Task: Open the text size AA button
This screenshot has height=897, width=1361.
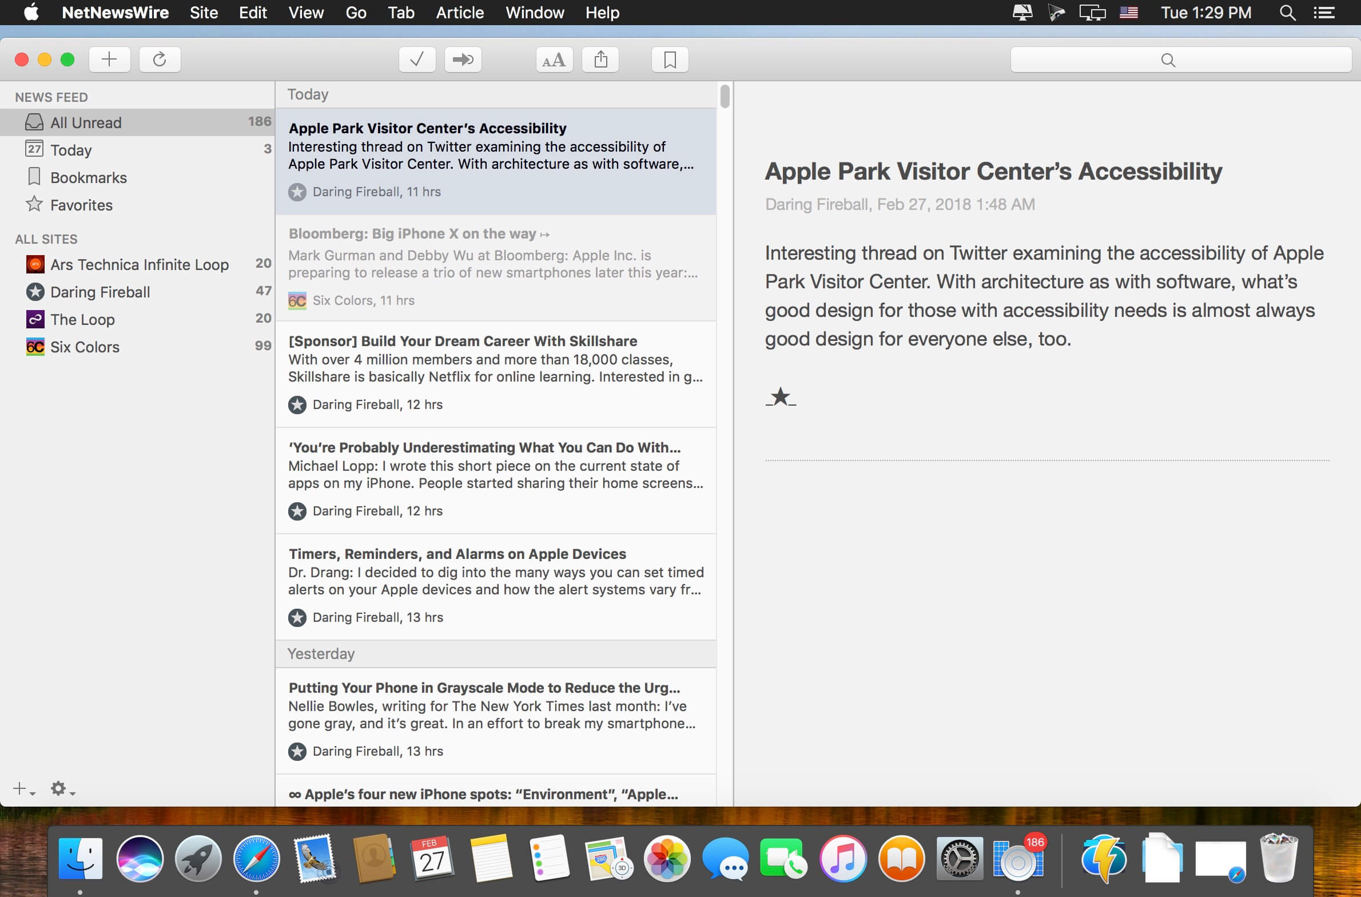Action: pos(554,59)
